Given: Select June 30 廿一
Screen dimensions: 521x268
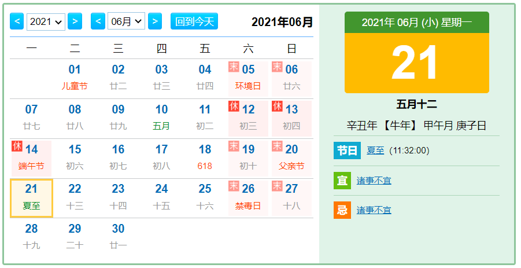Looking at the screenshot, I should coord(118,238).
